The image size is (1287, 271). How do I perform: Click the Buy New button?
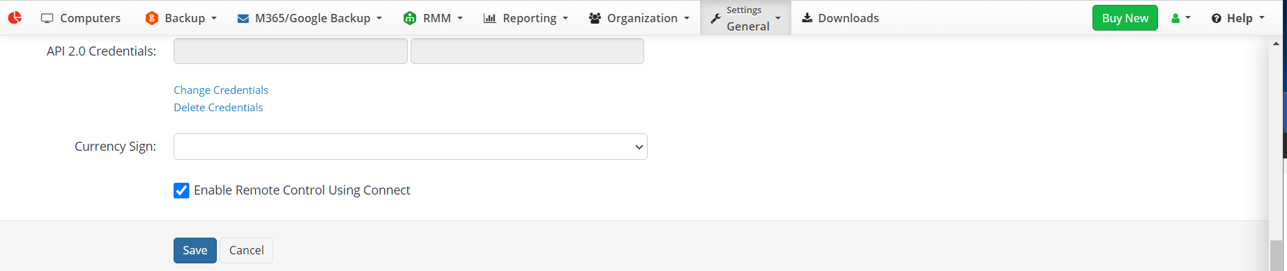(1125, 18)
